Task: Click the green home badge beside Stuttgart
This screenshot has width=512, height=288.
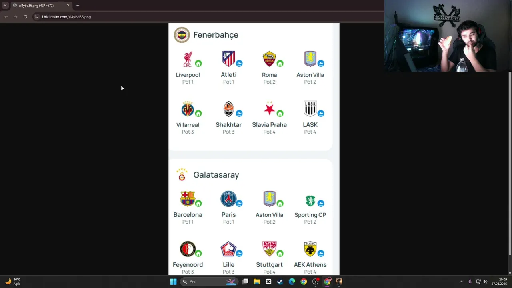Action: point(280,253)
